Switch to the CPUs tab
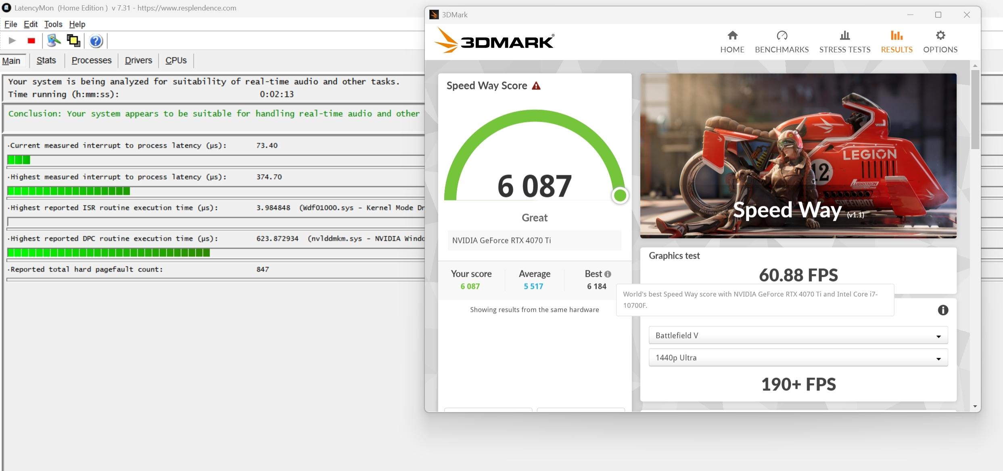This screenshot has height=471, width=1003. [x=176, y=60]
